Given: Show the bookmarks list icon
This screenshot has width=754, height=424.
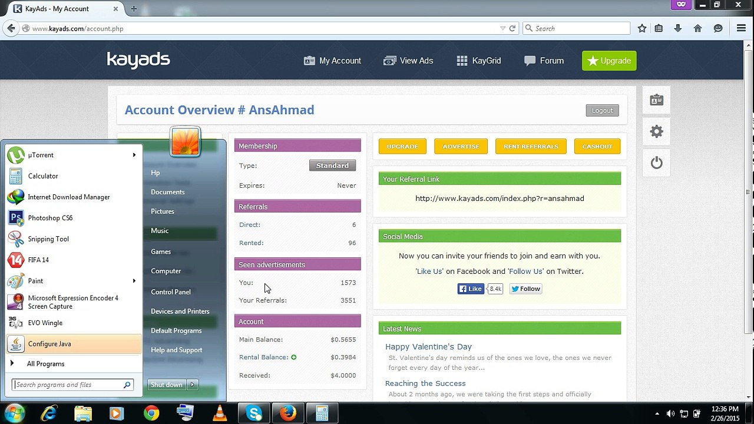Looking at the screenshot, I should 659,28.
